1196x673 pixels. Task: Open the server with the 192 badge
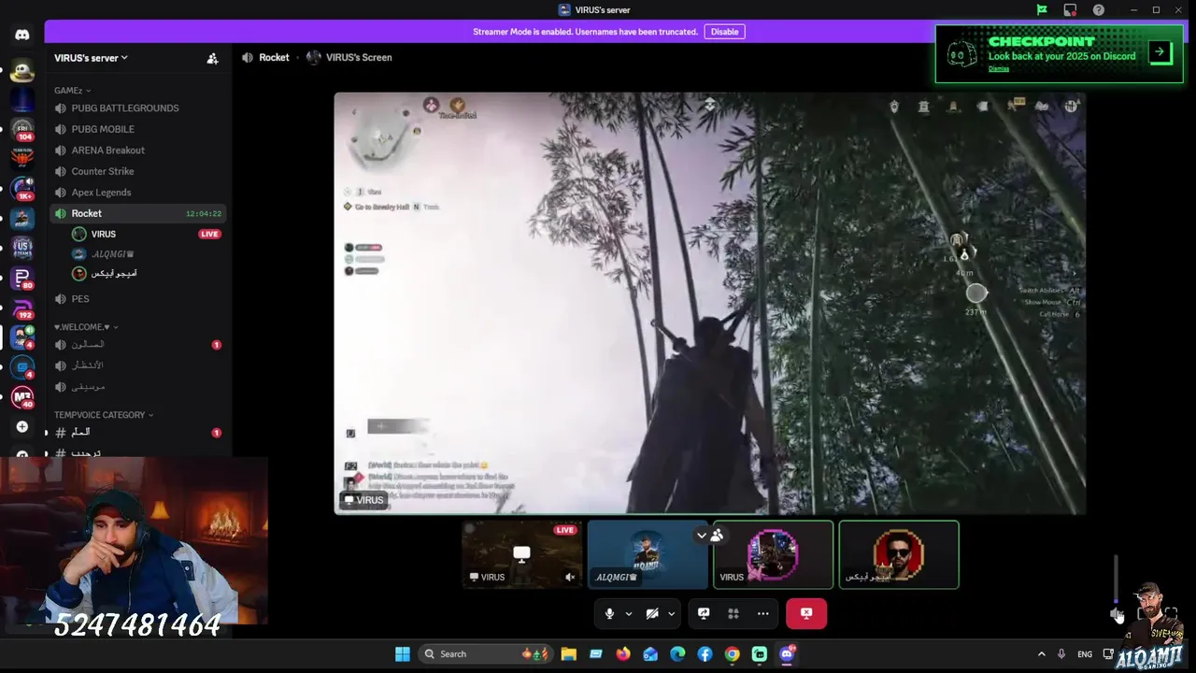pos(22,308)
